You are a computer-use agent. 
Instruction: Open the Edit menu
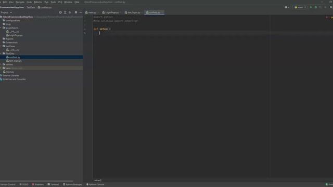point(5,2)
